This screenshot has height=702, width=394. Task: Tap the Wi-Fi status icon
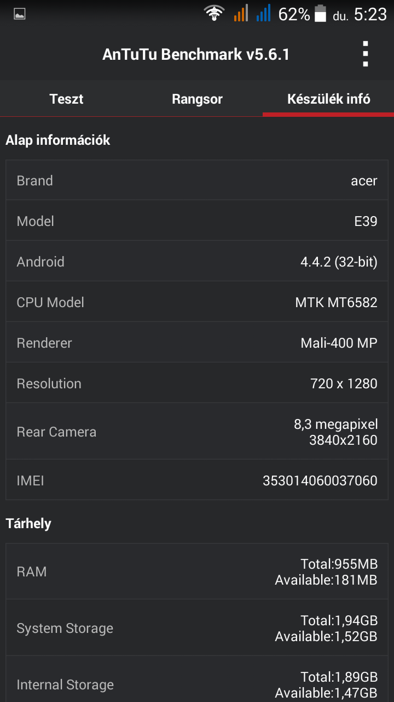[x=214, y=13]
